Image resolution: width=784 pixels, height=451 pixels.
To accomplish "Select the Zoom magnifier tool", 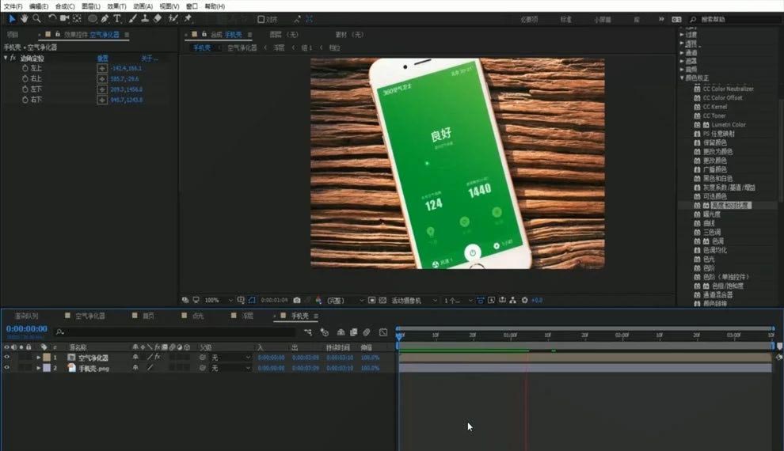I will pyautogui.click(x=36, y=18).
